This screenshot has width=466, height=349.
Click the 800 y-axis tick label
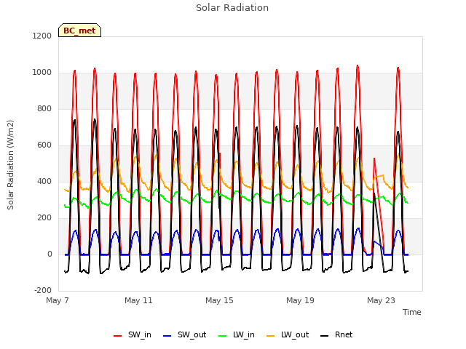44,109
